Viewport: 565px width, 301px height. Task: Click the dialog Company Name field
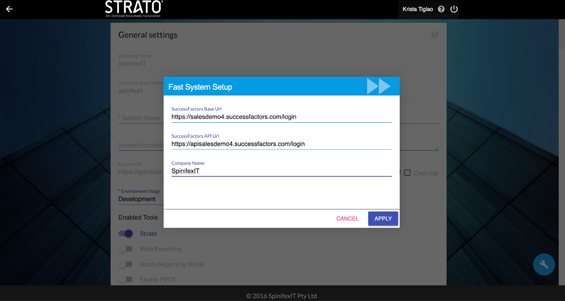click(281, 171)
